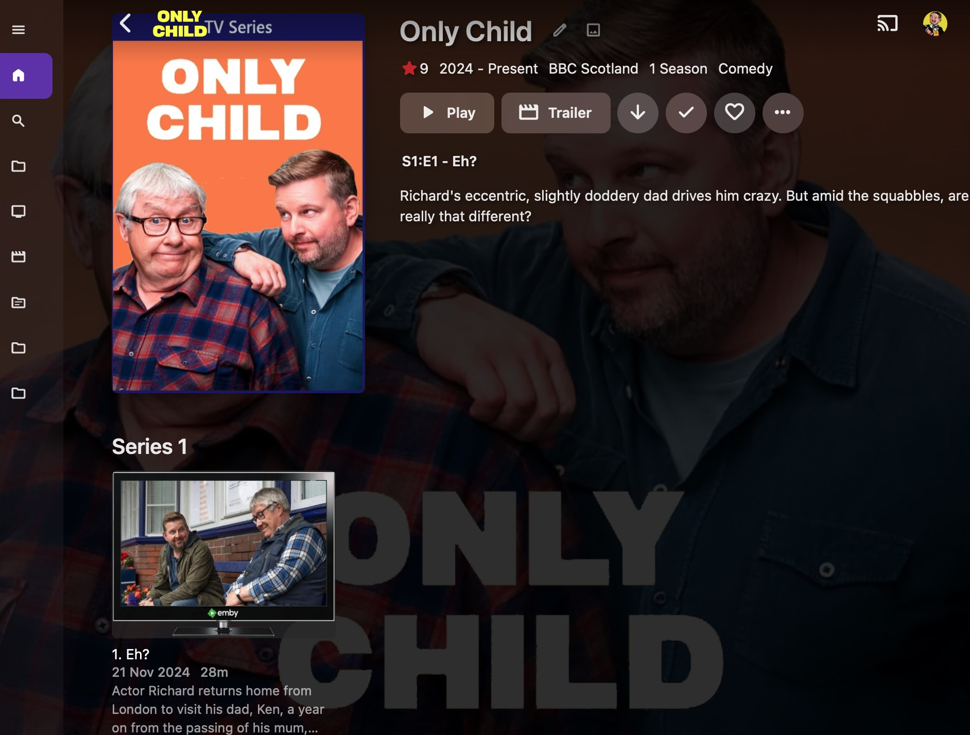Open the hamburger menu icon

tap(19, 30)
